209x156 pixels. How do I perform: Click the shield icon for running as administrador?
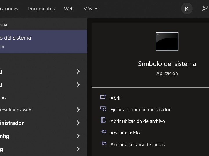click(103, 109)
